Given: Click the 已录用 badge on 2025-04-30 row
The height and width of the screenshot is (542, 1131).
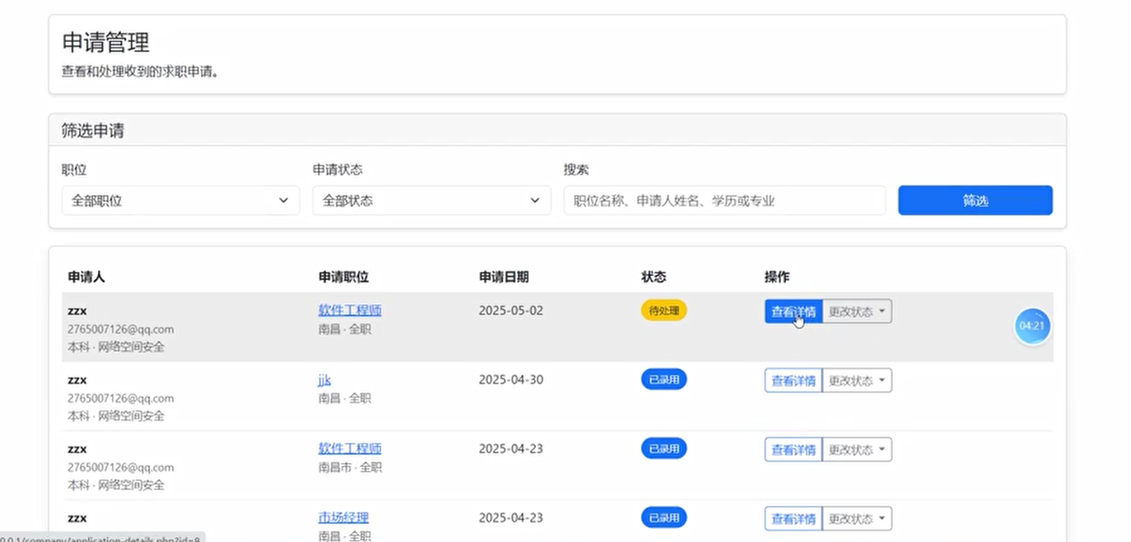Looking at the screenshot, I should click(x=663, y=379).
